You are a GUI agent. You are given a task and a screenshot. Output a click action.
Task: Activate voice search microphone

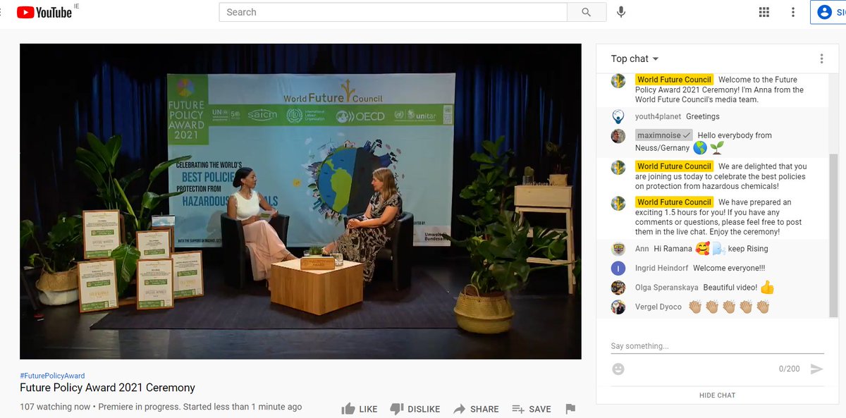pos(621,12)
